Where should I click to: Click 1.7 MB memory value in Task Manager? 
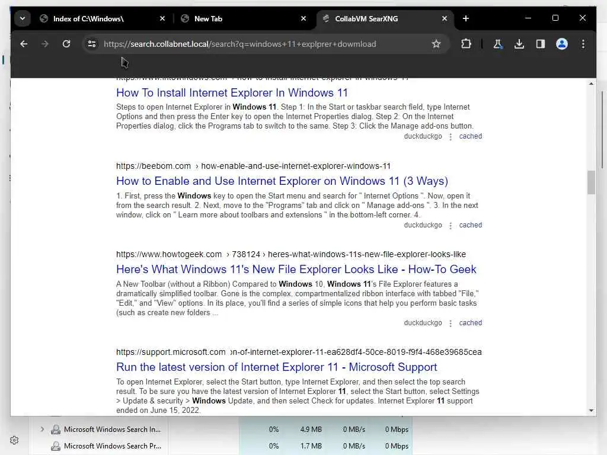click(x=311, y=446)
